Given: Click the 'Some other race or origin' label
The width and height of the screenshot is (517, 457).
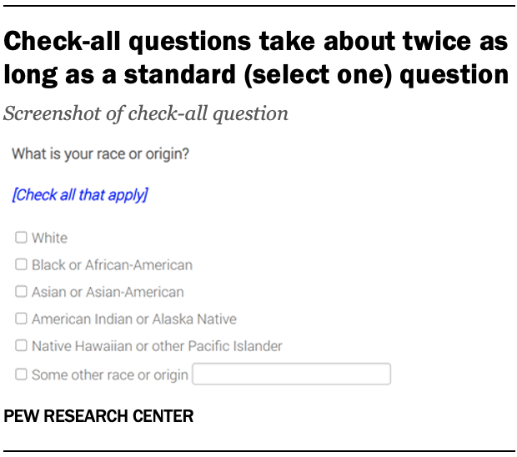Looking at the screenshot, I should 110,374.
